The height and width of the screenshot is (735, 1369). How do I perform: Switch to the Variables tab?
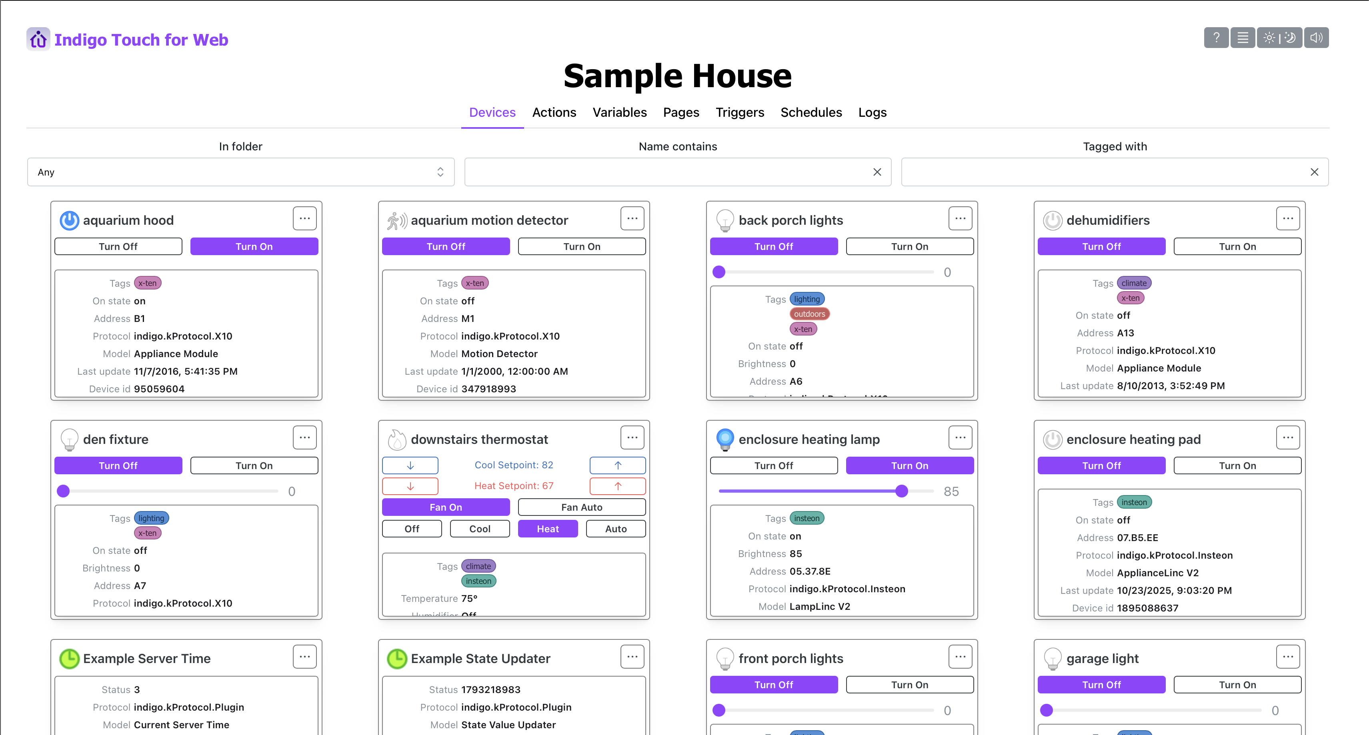pos(620,113)
